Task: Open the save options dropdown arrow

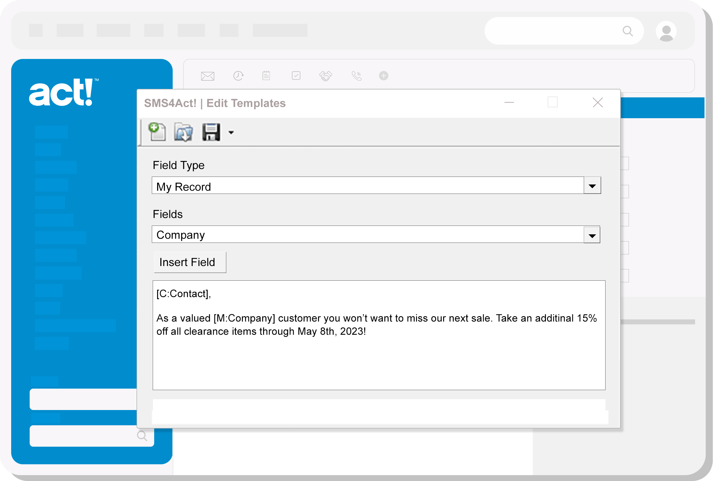Action: pyautogui.click(x=231, y=132)
